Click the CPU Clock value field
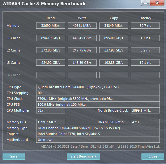The height and width of the screenshot is (164, 166). (98, 99)
